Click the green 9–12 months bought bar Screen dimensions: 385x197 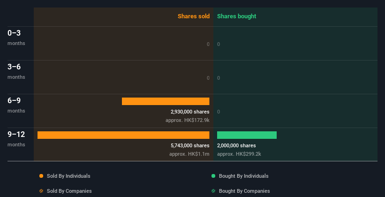click(247, 135)
